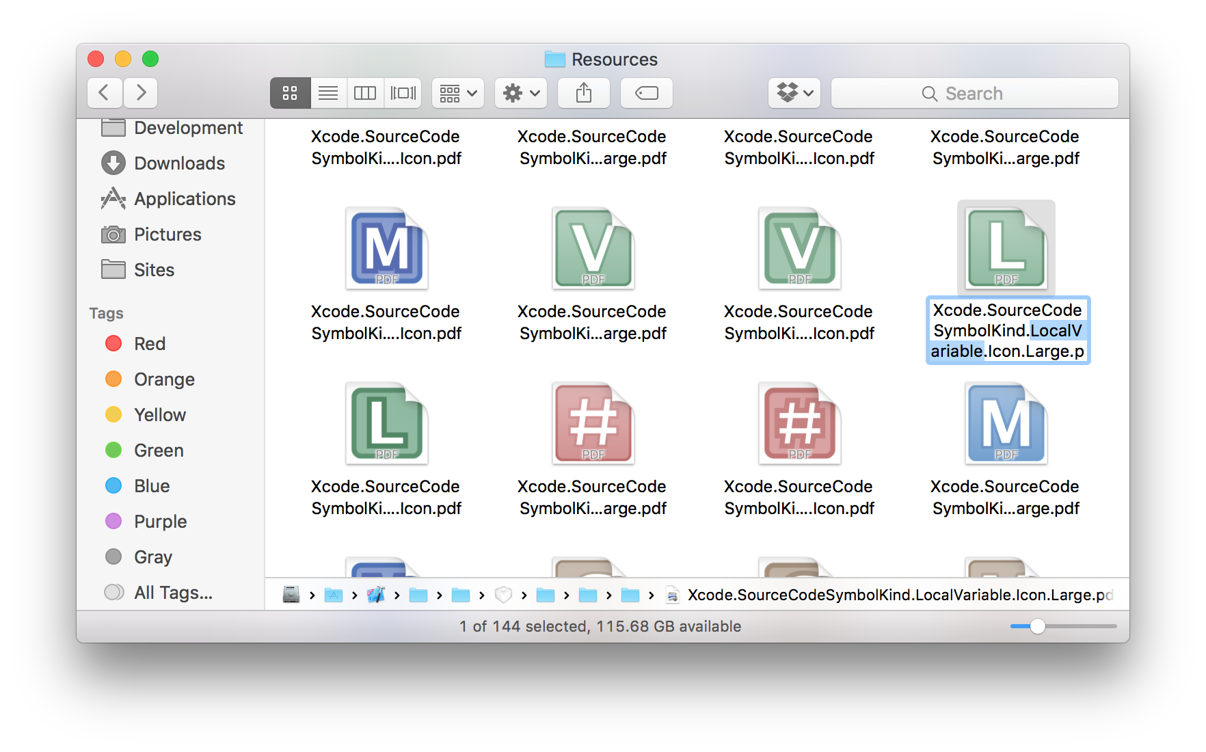The image size is (1206, 752).
Task: Click into the Search field
Action: (x=975, y=93)
